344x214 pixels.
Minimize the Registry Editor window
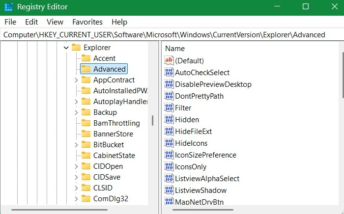tap(277, 6)
